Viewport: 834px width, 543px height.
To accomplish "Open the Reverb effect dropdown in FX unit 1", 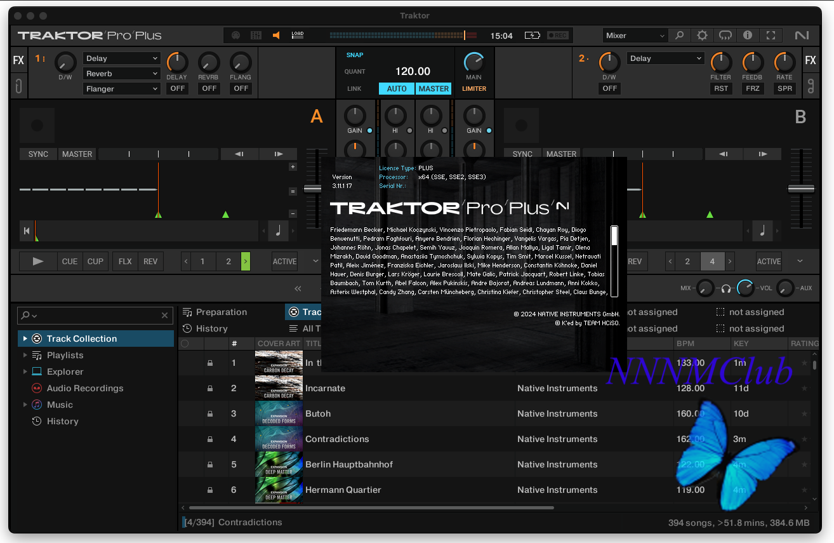I will click(x=121, y=74).
